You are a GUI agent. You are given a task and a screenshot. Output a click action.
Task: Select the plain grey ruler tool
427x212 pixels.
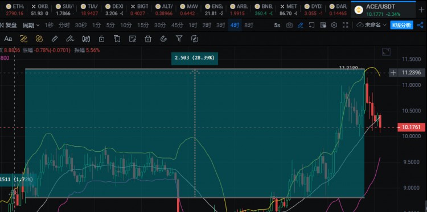(x=55, y=39)
